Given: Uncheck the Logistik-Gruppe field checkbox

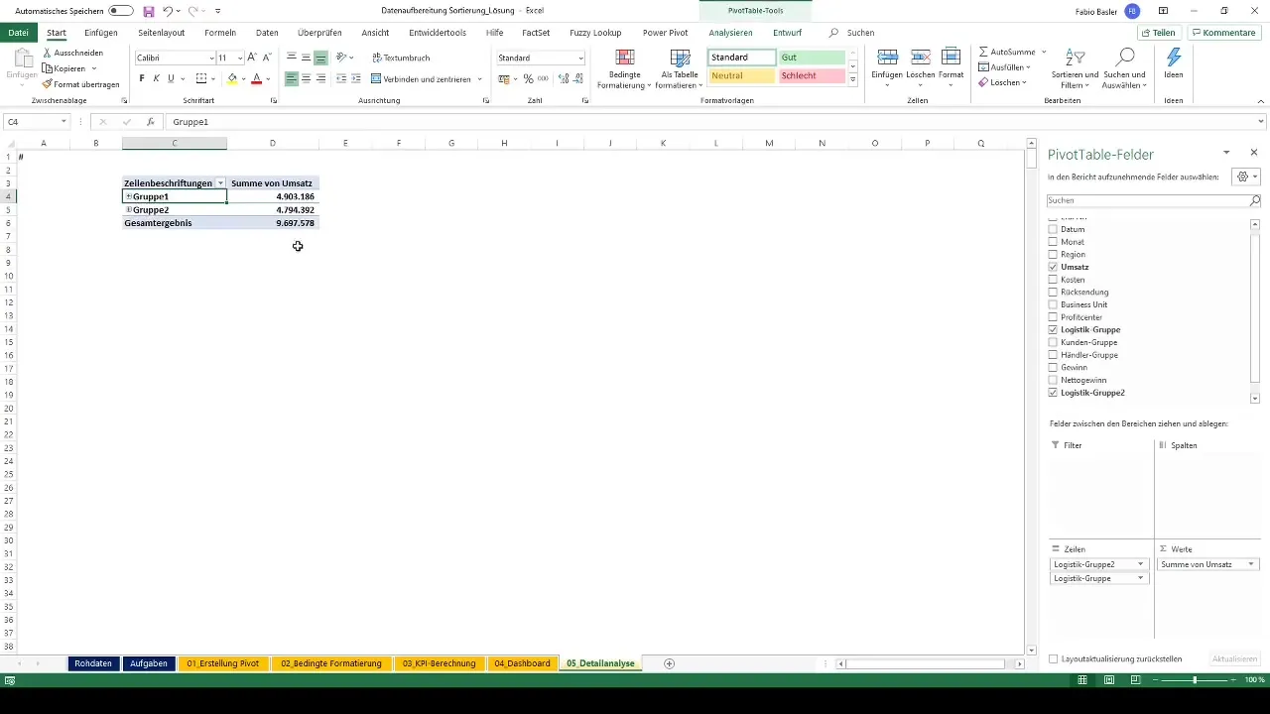Looking at the screenshot, I should click(x=1054, y=329).
